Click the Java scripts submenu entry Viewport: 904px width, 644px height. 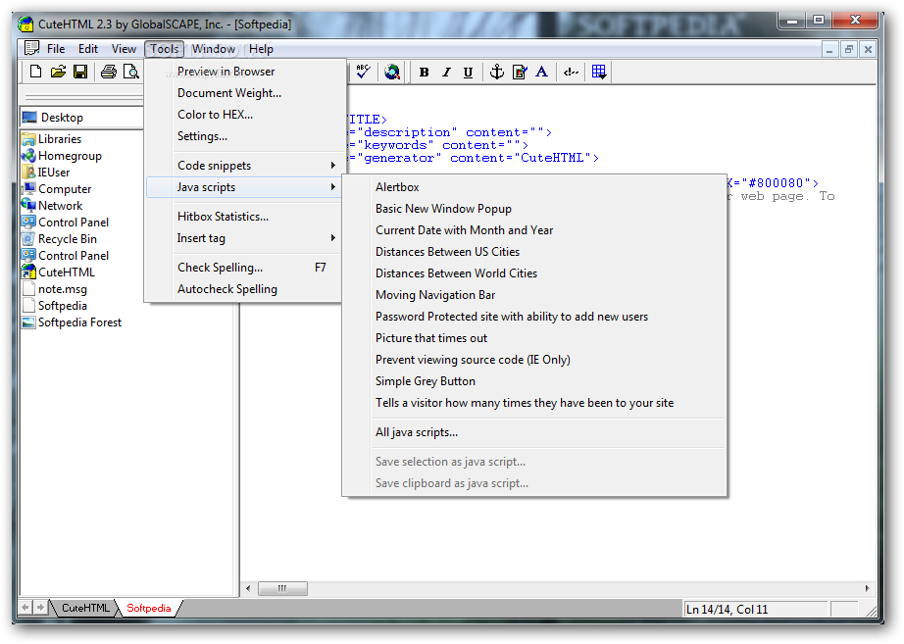(244, 187)
